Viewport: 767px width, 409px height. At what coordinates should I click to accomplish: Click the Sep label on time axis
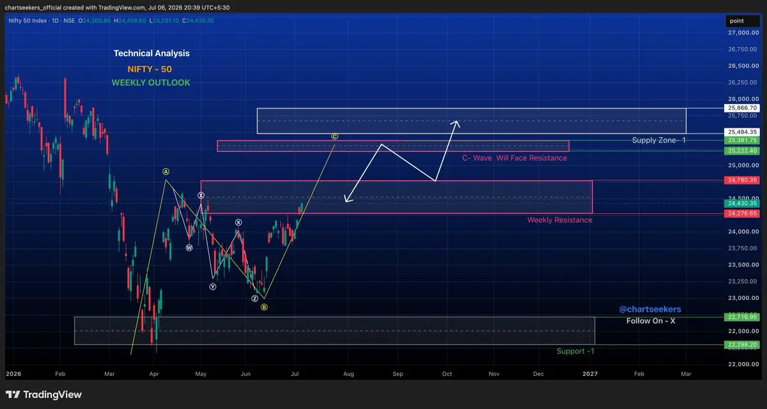398,373
